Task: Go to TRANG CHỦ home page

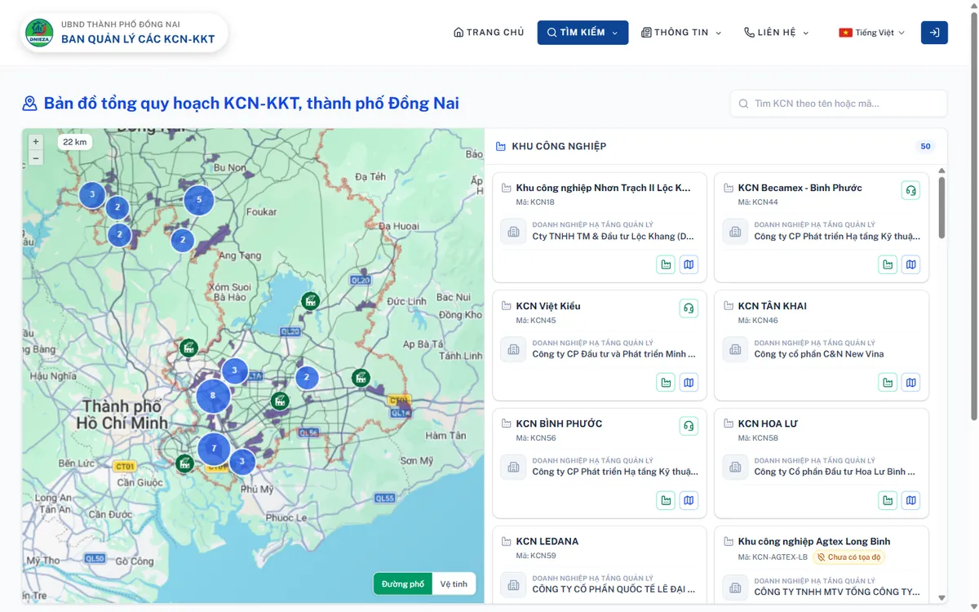Action: pos(489,33)
